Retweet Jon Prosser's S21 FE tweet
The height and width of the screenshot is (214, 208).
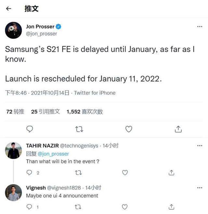(79, 129)
